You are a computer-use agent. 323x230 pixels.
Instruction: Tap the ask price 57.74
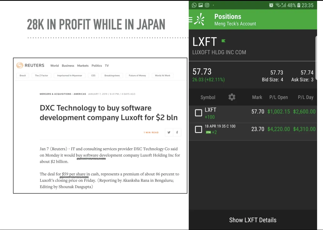click(x=307, y=73)
